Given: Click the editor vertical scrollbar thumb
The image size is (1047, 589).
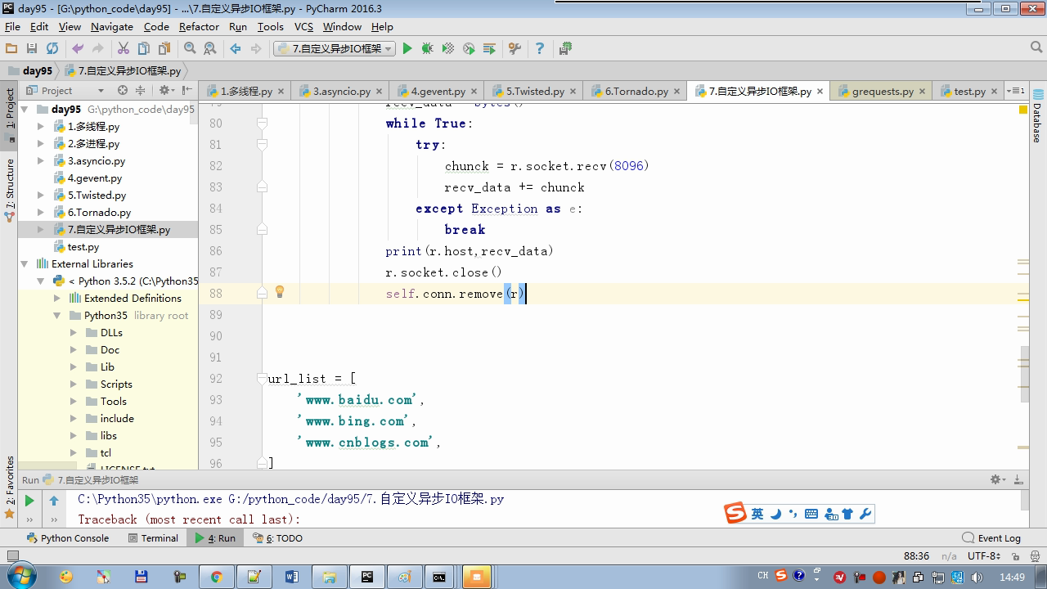Looking at the screenshot, I should tap(1024, 373).
